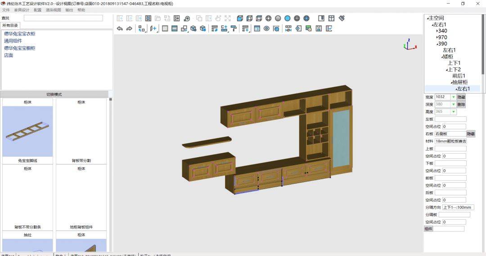Viewport: 486px width, 256px height.
Task: Click the 切换模式 button
Action: coord(54,94)
